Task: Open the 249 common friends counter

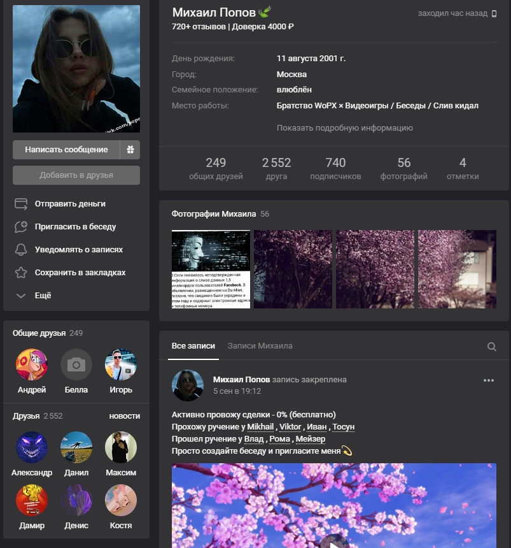Action: point(216,169)
